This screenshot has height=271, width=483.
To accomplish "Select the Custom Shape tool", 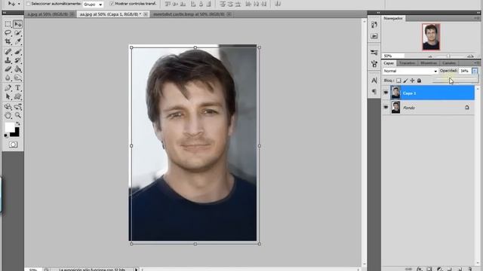I will tap(18, 97).
